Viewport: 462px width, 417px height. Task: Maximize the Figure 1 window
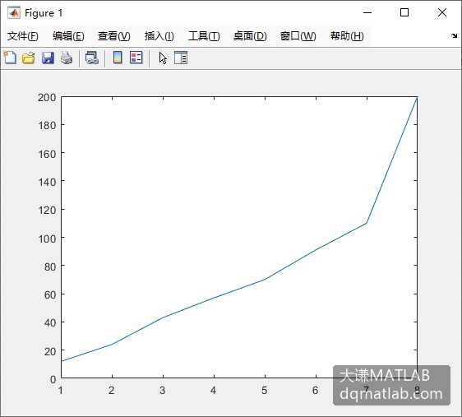tap(404, 12)
